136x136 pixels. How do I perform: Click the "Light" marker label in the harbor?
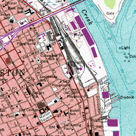126,48
